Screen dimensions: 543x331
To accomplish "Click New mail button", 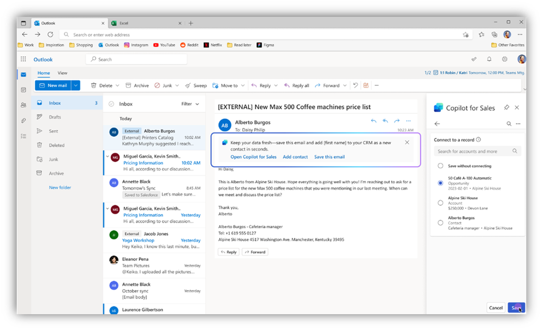I will (x=53, y=85).
